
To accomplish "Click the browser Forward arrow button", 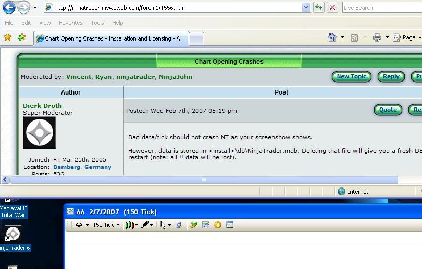I will (23, 7).
